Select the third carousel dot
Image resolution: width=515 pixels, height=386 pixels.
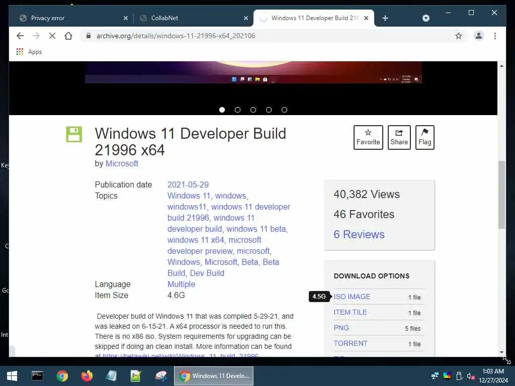pos(253,110)
